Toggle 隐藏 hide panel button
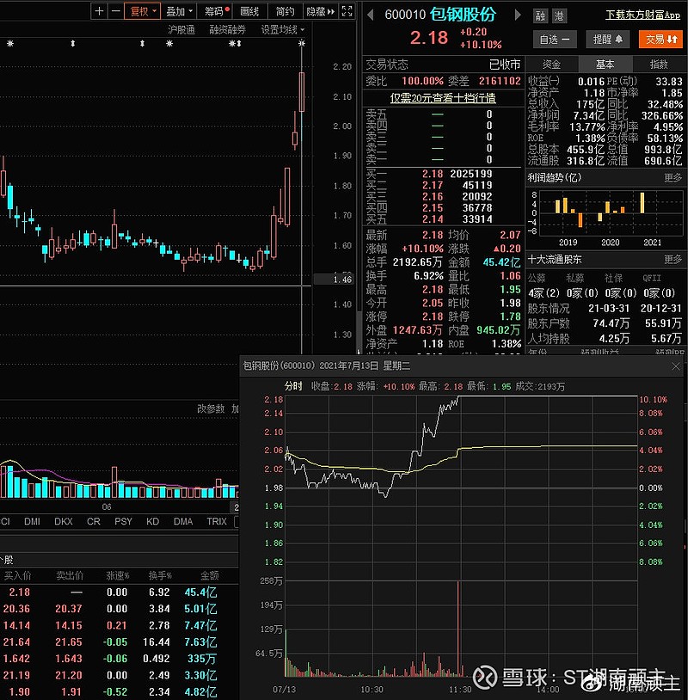This screenshot has width=688, height=700. pos(320,10)
